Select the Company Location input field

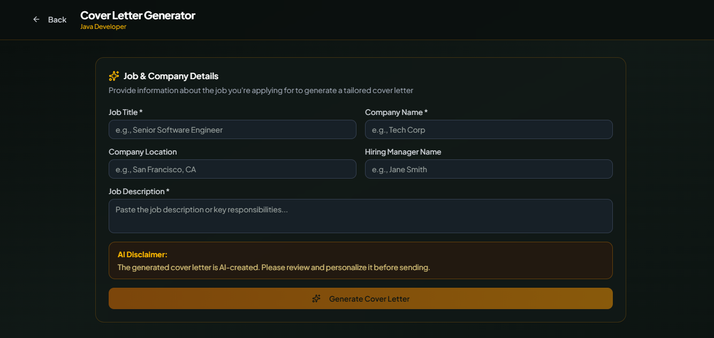click(x=232, y=169)
